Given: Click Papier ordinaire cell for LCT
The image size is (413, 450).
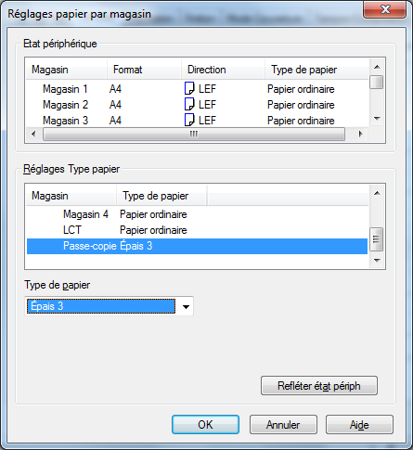Looking at the screenshot, I should [153, 230].
